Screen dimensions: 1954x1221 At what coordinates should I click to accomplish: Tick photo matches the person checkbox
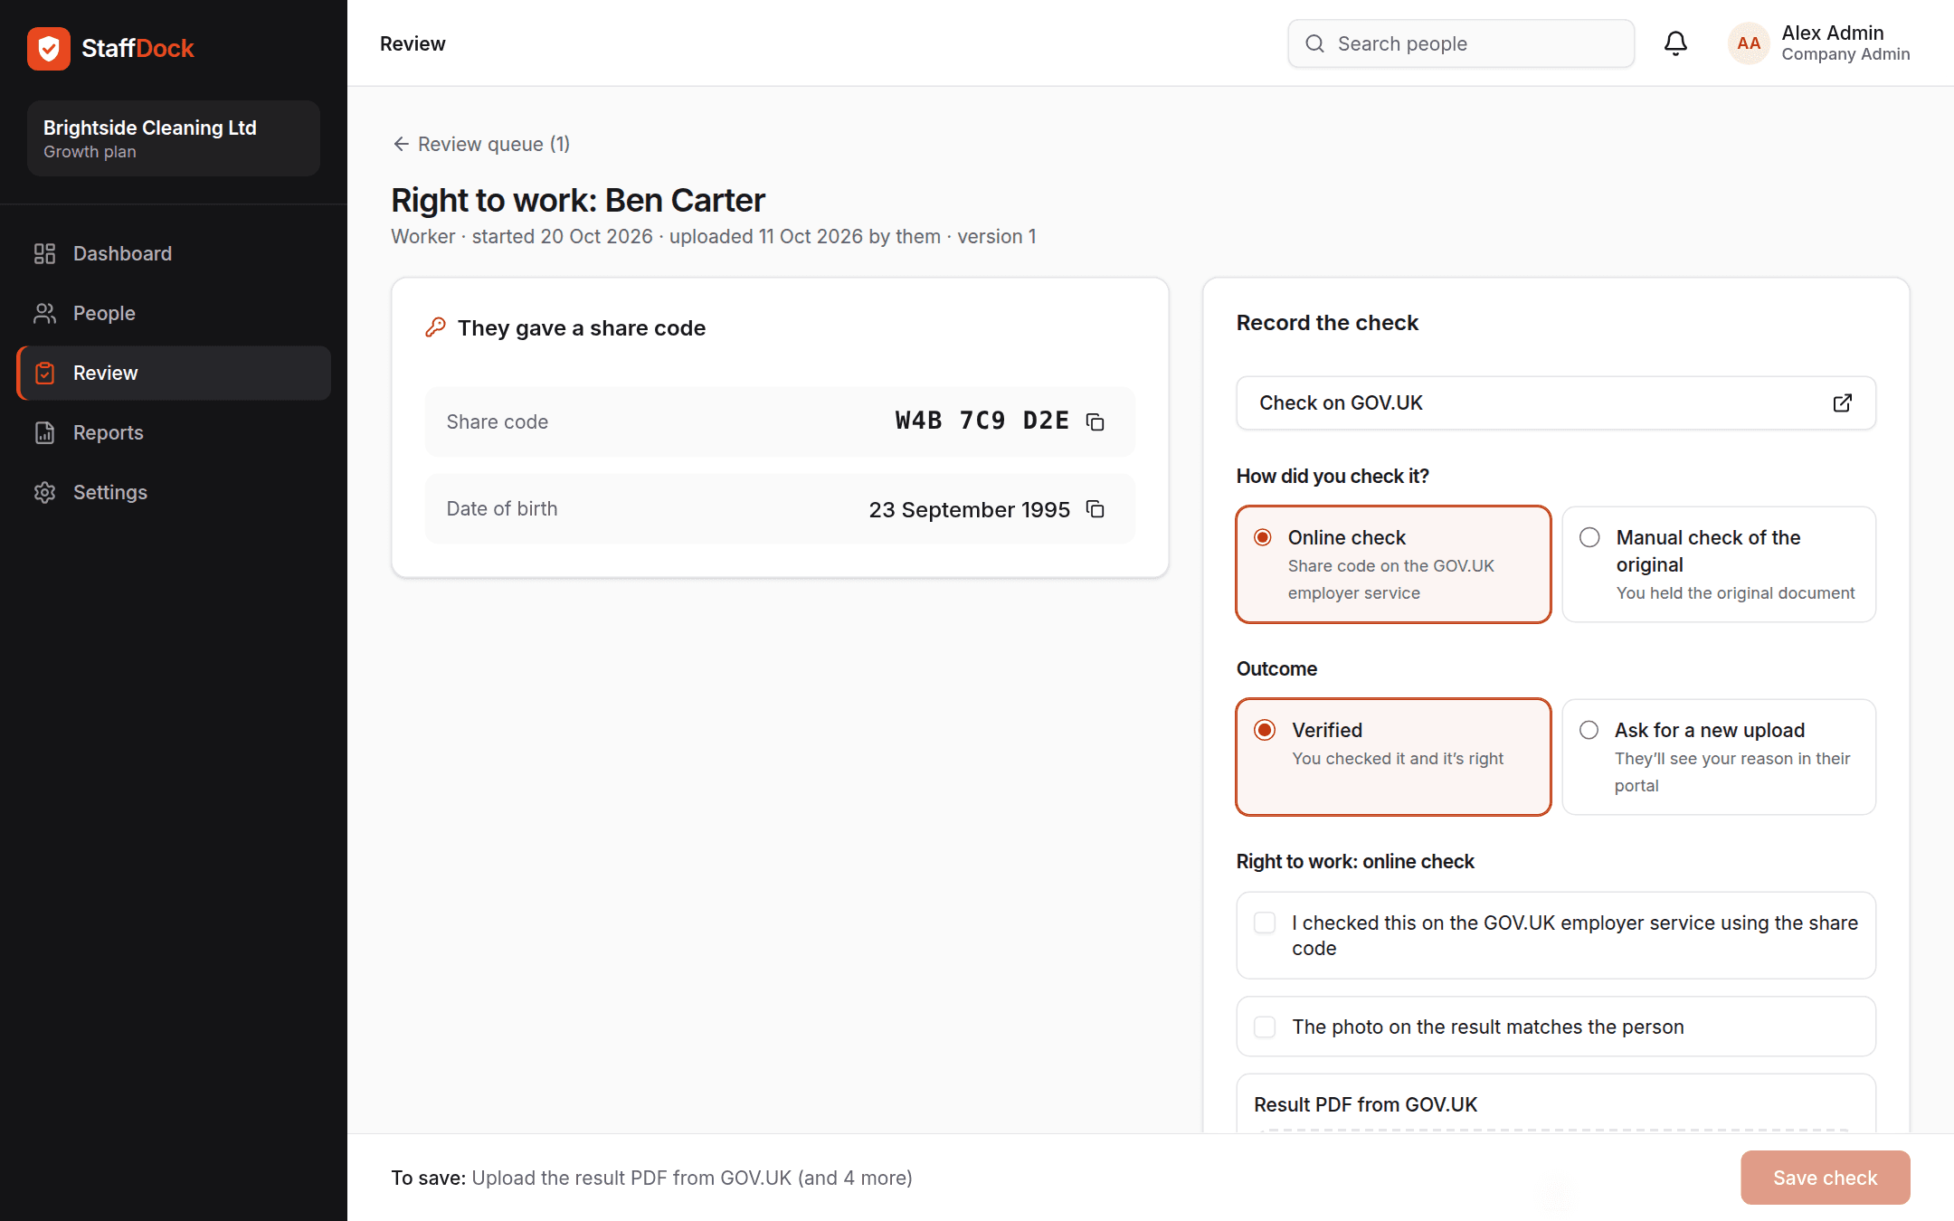pos(1265,1027)
